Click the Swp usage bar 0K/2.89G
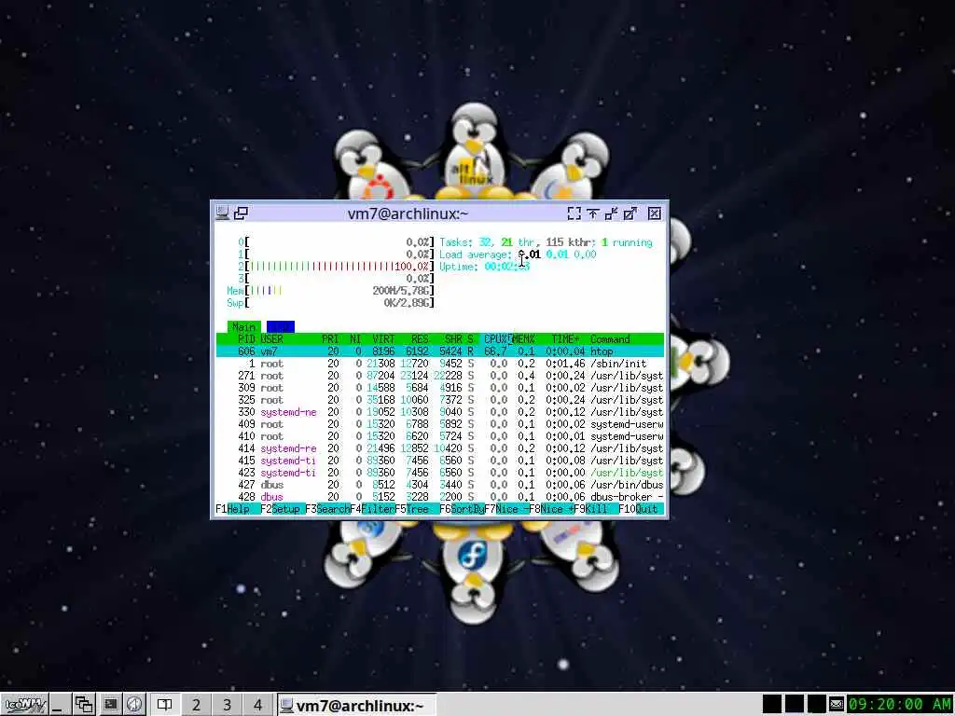The height and width of the screenshot is (716, 955). (331, 303)
